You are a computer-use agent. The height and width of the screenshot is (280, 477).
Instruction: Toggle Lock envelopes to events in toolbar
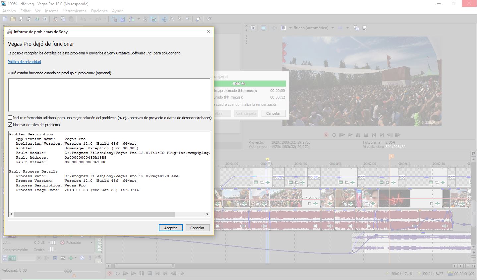(x=145, y=19)
